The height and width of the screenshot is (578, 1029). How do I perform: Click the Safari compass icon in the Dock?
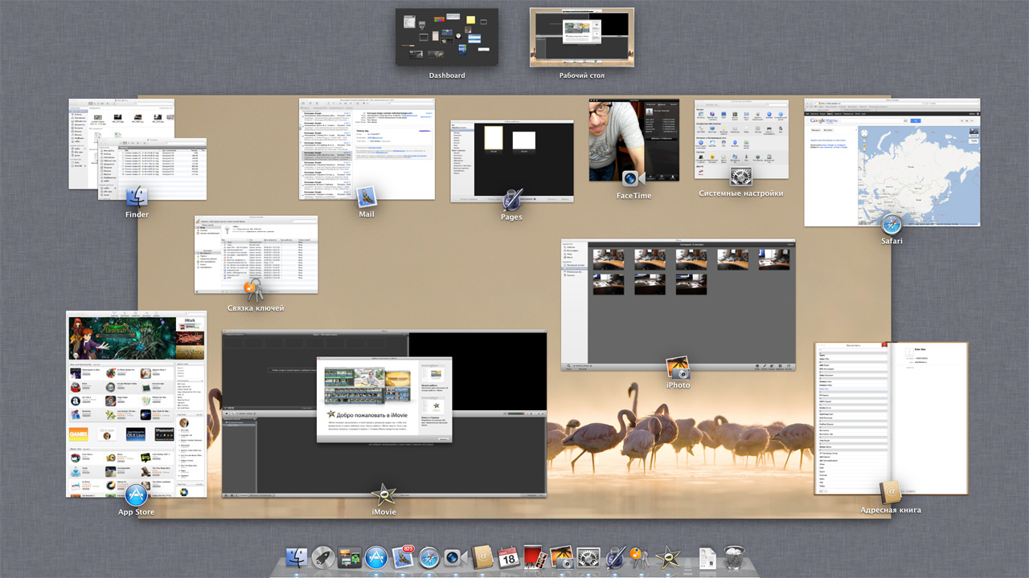429,558
